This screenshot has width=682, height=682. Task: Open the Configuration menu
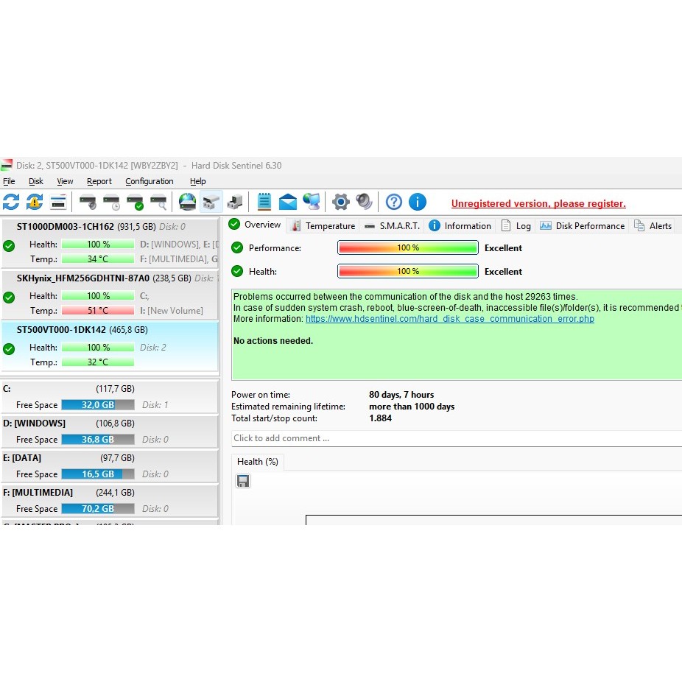point(149,181)
